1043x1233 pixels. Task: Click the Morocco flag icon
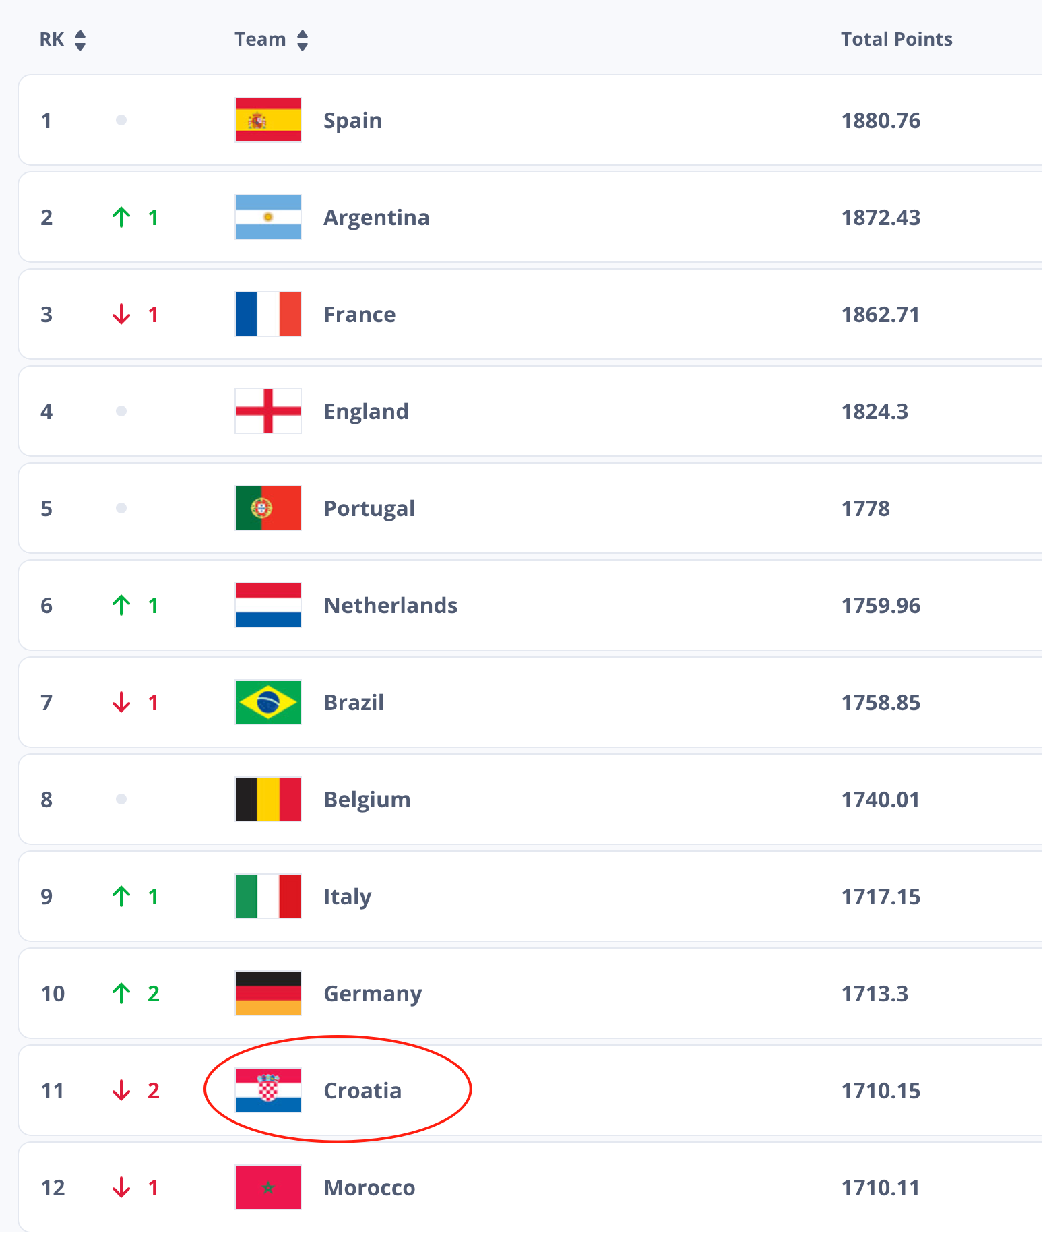tap(267, 1187)
